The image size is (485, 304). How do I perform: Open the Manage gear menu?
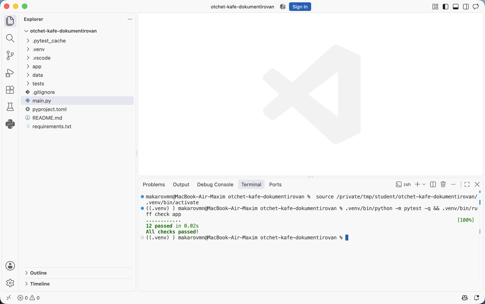(10, 283)
